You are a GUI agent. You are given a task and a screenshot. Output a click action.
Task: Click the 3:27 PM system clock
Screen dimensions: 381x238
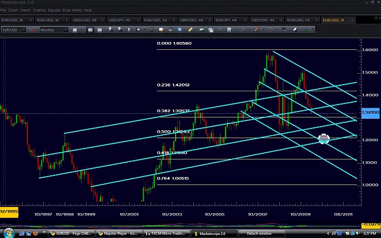[x=369, y=234]
